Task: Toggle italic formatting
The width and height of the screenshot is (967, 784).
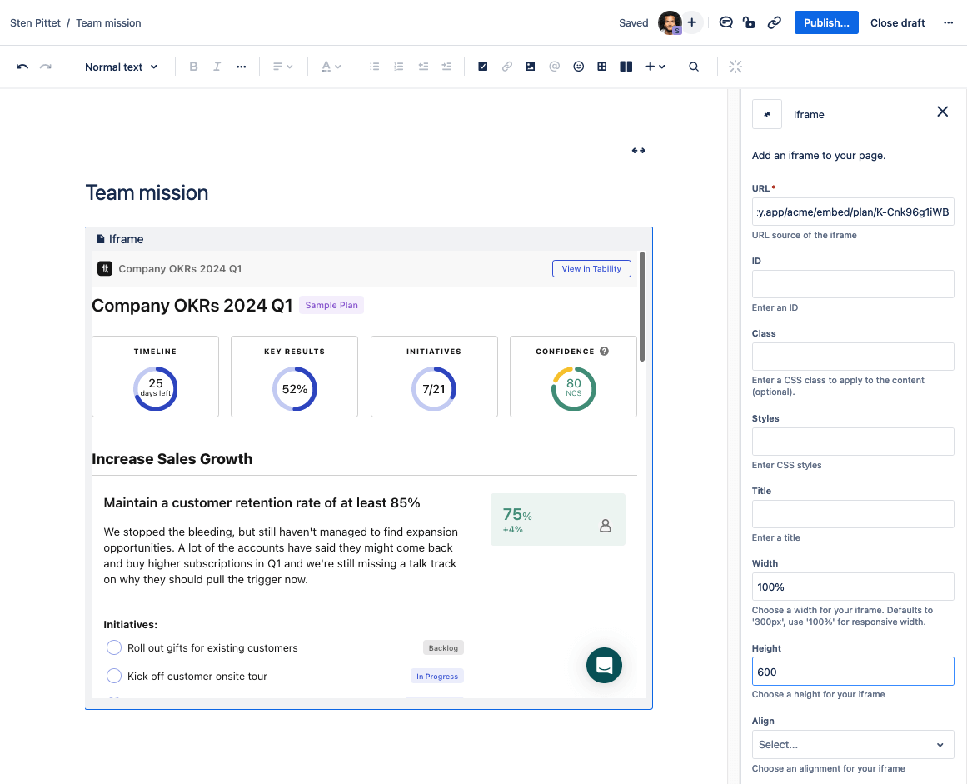Action: [217, 66]
